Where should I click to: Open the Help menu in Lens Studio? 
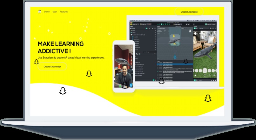151,21
